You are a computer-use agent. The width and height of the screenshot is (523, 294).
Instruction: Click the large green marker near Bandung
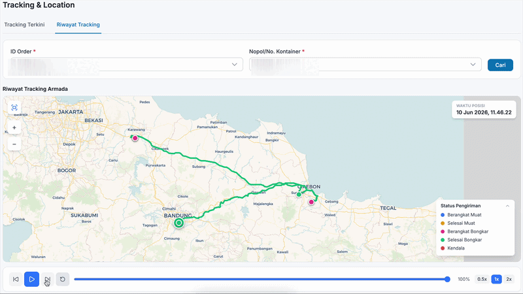pyautogui.click(x=178, y=223)
